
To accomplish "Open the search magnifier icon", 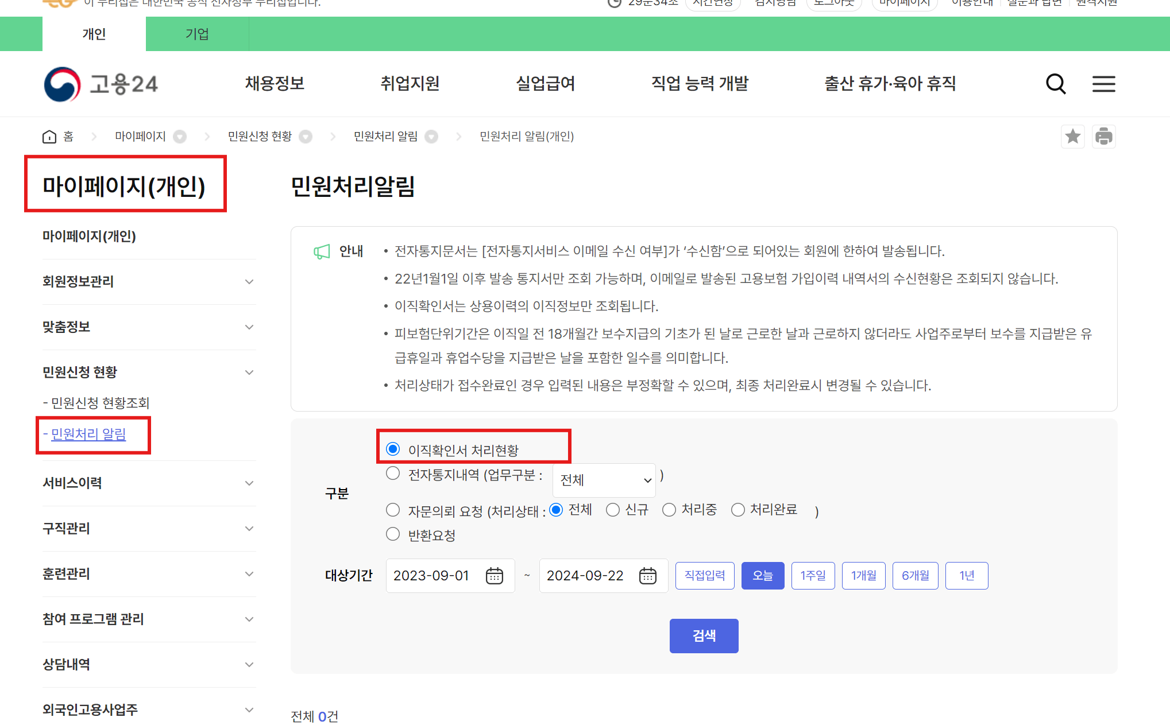I will [1056, 84].
